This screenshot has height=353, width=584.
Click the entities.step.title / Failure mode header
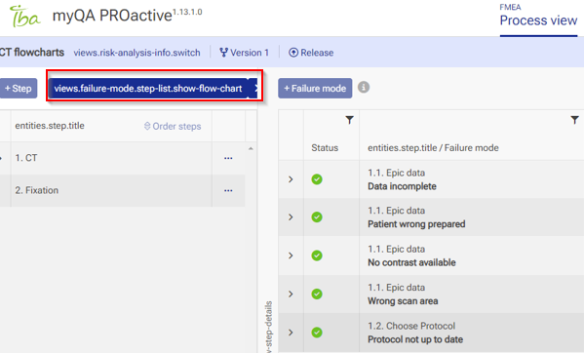tap(433, 148)
